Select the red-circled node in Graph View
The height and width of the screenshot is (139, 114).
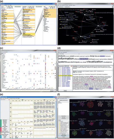pos(73,38)
